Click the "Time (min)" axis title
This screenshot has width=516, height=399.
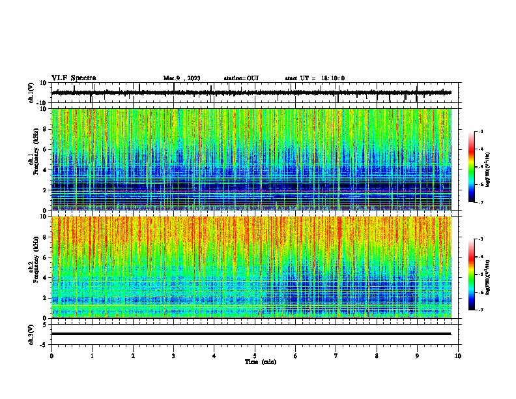[261, 362]
